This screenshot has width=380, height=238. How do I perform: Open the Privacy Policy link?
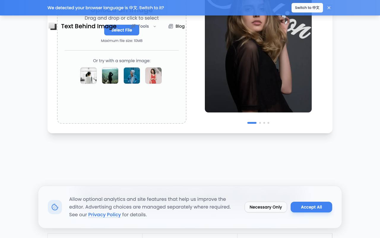pyautogui.click(x=104, y=214)
